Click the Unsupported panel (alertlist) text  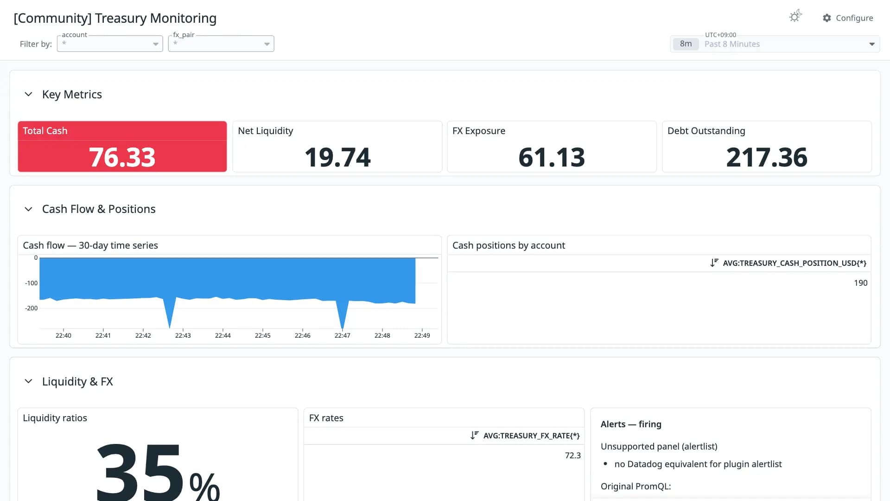tap(659, 446)
